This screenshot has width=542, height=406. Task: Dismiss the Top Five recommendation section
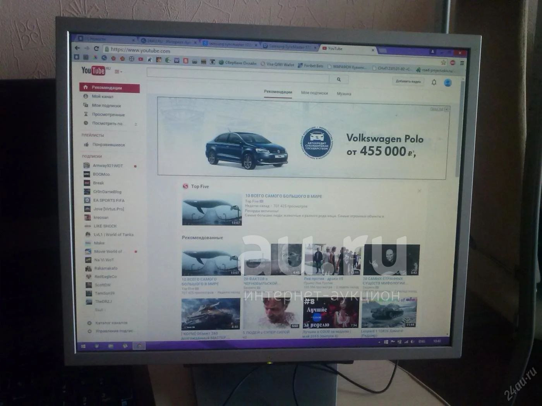coord(419,191)
